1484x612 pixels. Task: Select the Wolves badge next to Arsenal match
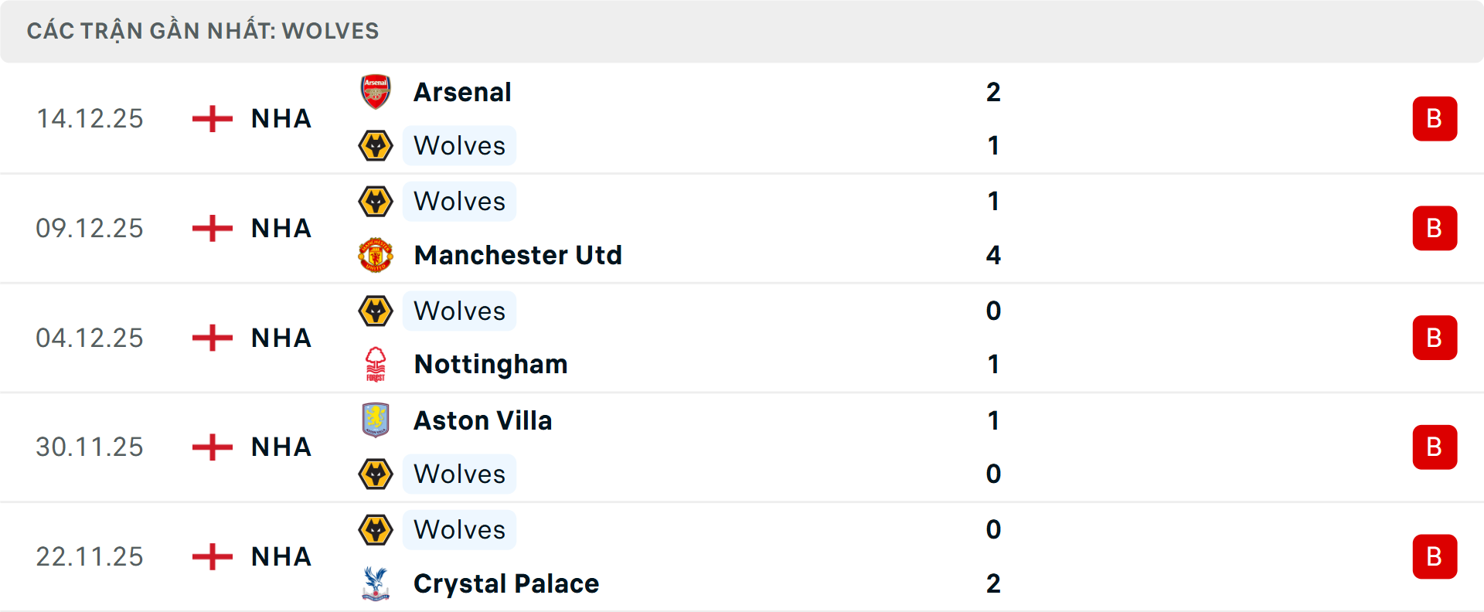(x=376, y=145)
